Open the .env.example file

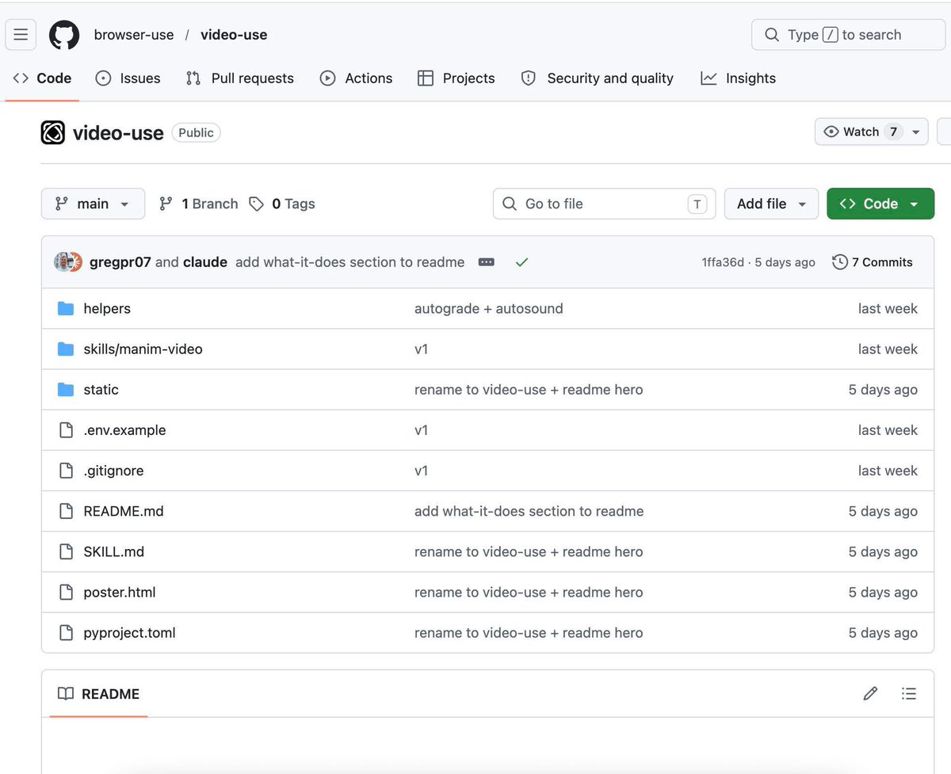(124, 430)
